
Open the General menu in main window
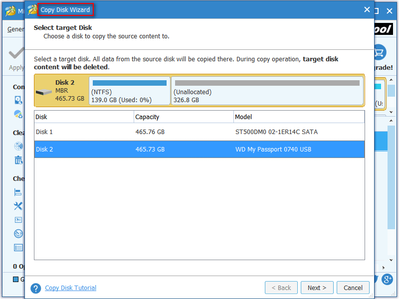pyautogui.click(x=16, y=29)
